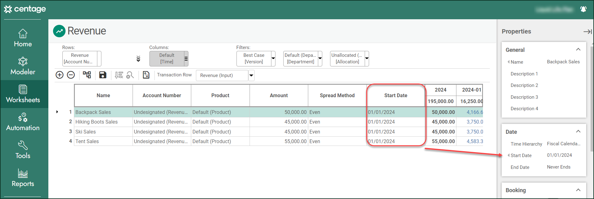Select the Ski Sales name cell
The width and height of the screenshot is (594, 199).
(103, 132)
